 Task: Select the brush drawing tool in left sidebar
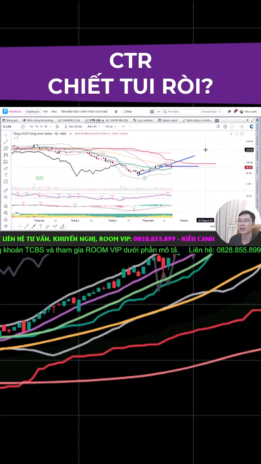[x=6, y=168]
